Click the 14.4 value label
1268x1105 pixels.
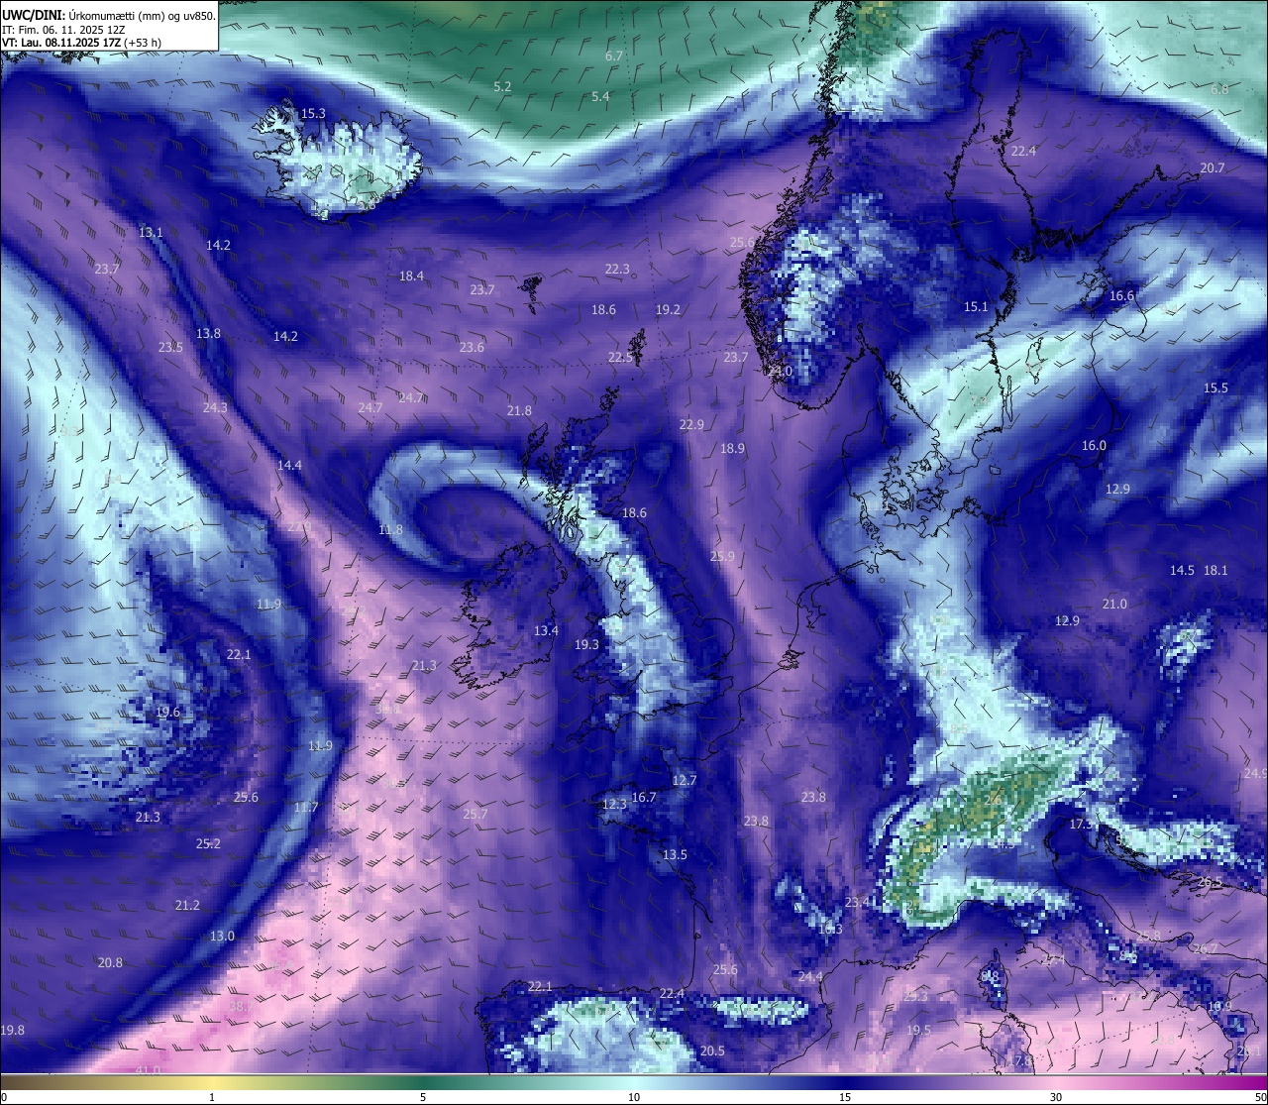pos(289,466)
